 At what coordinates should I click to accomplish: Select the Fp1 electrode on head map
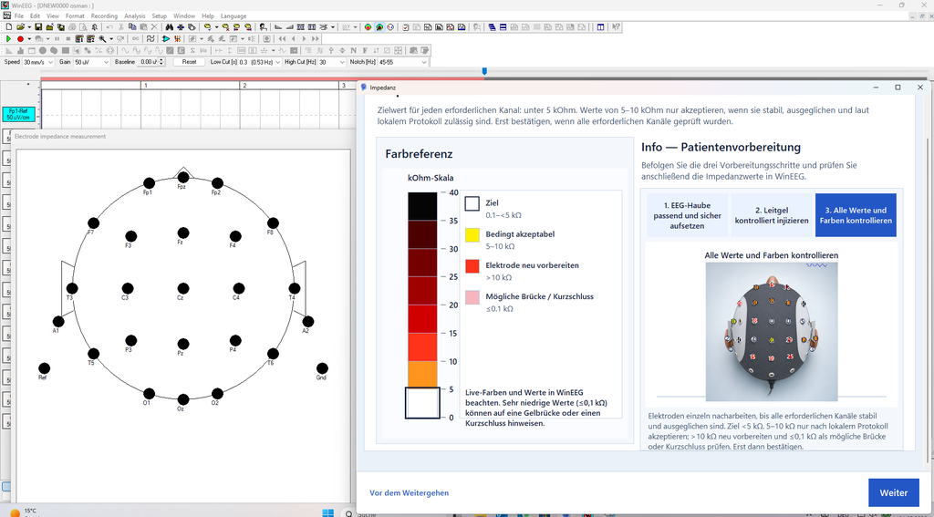pos(149,183)
